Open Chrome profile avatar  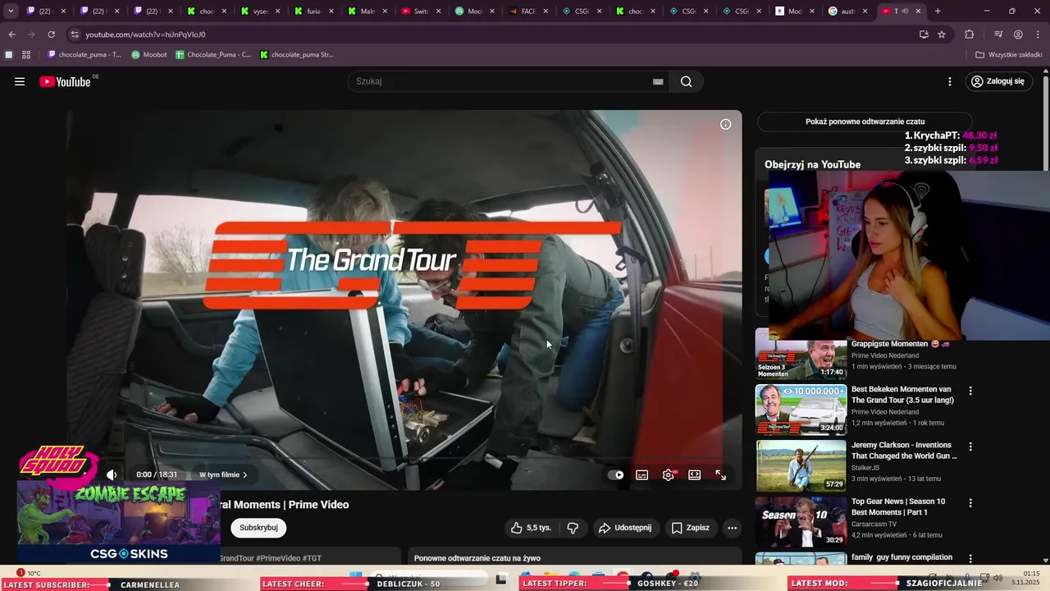(x=1018, y=34)
